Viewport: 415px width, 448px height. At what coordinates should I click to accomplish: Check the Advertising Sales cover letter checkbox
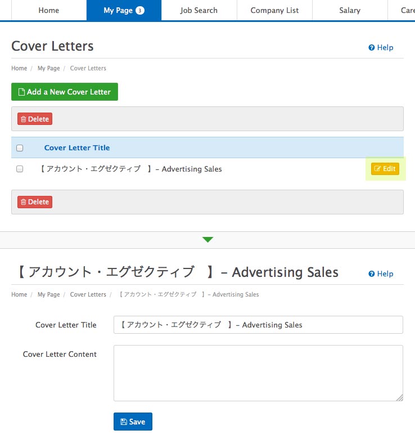[x=20, y=169]
